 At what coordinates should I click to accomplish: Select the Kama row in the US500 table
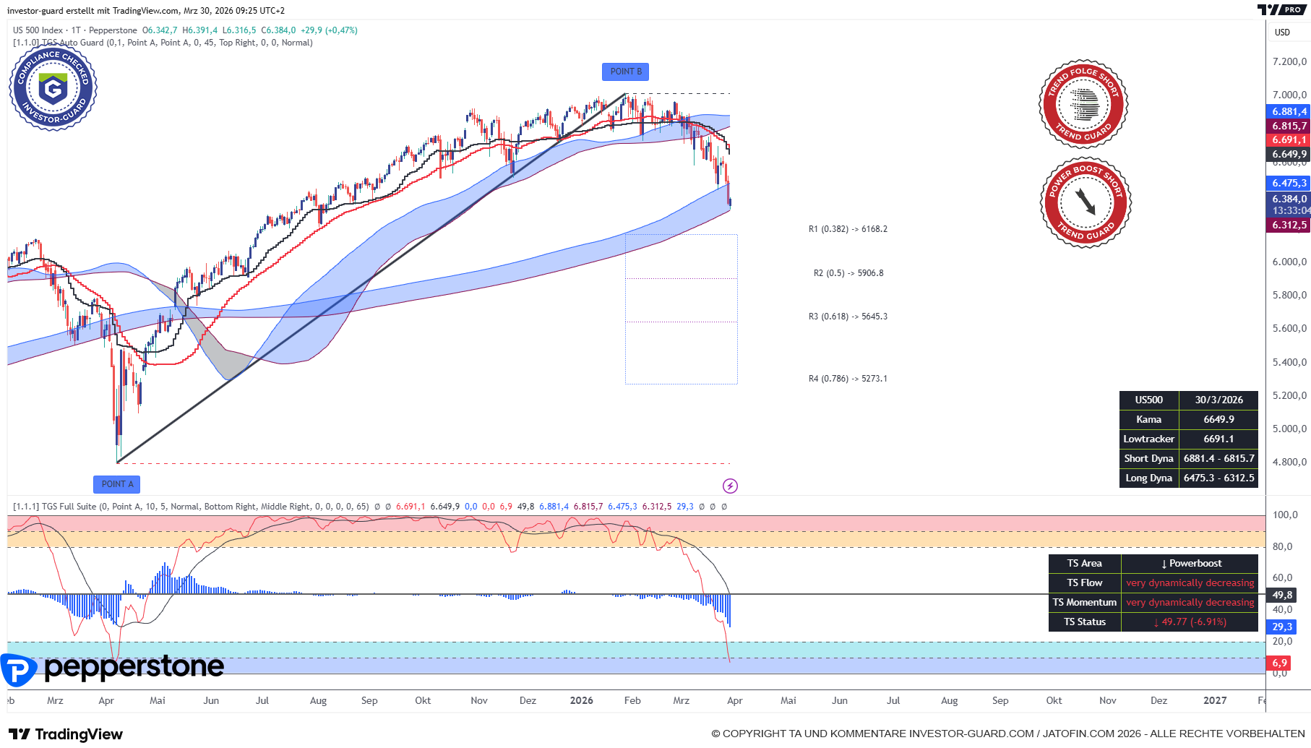point(1149,419)
